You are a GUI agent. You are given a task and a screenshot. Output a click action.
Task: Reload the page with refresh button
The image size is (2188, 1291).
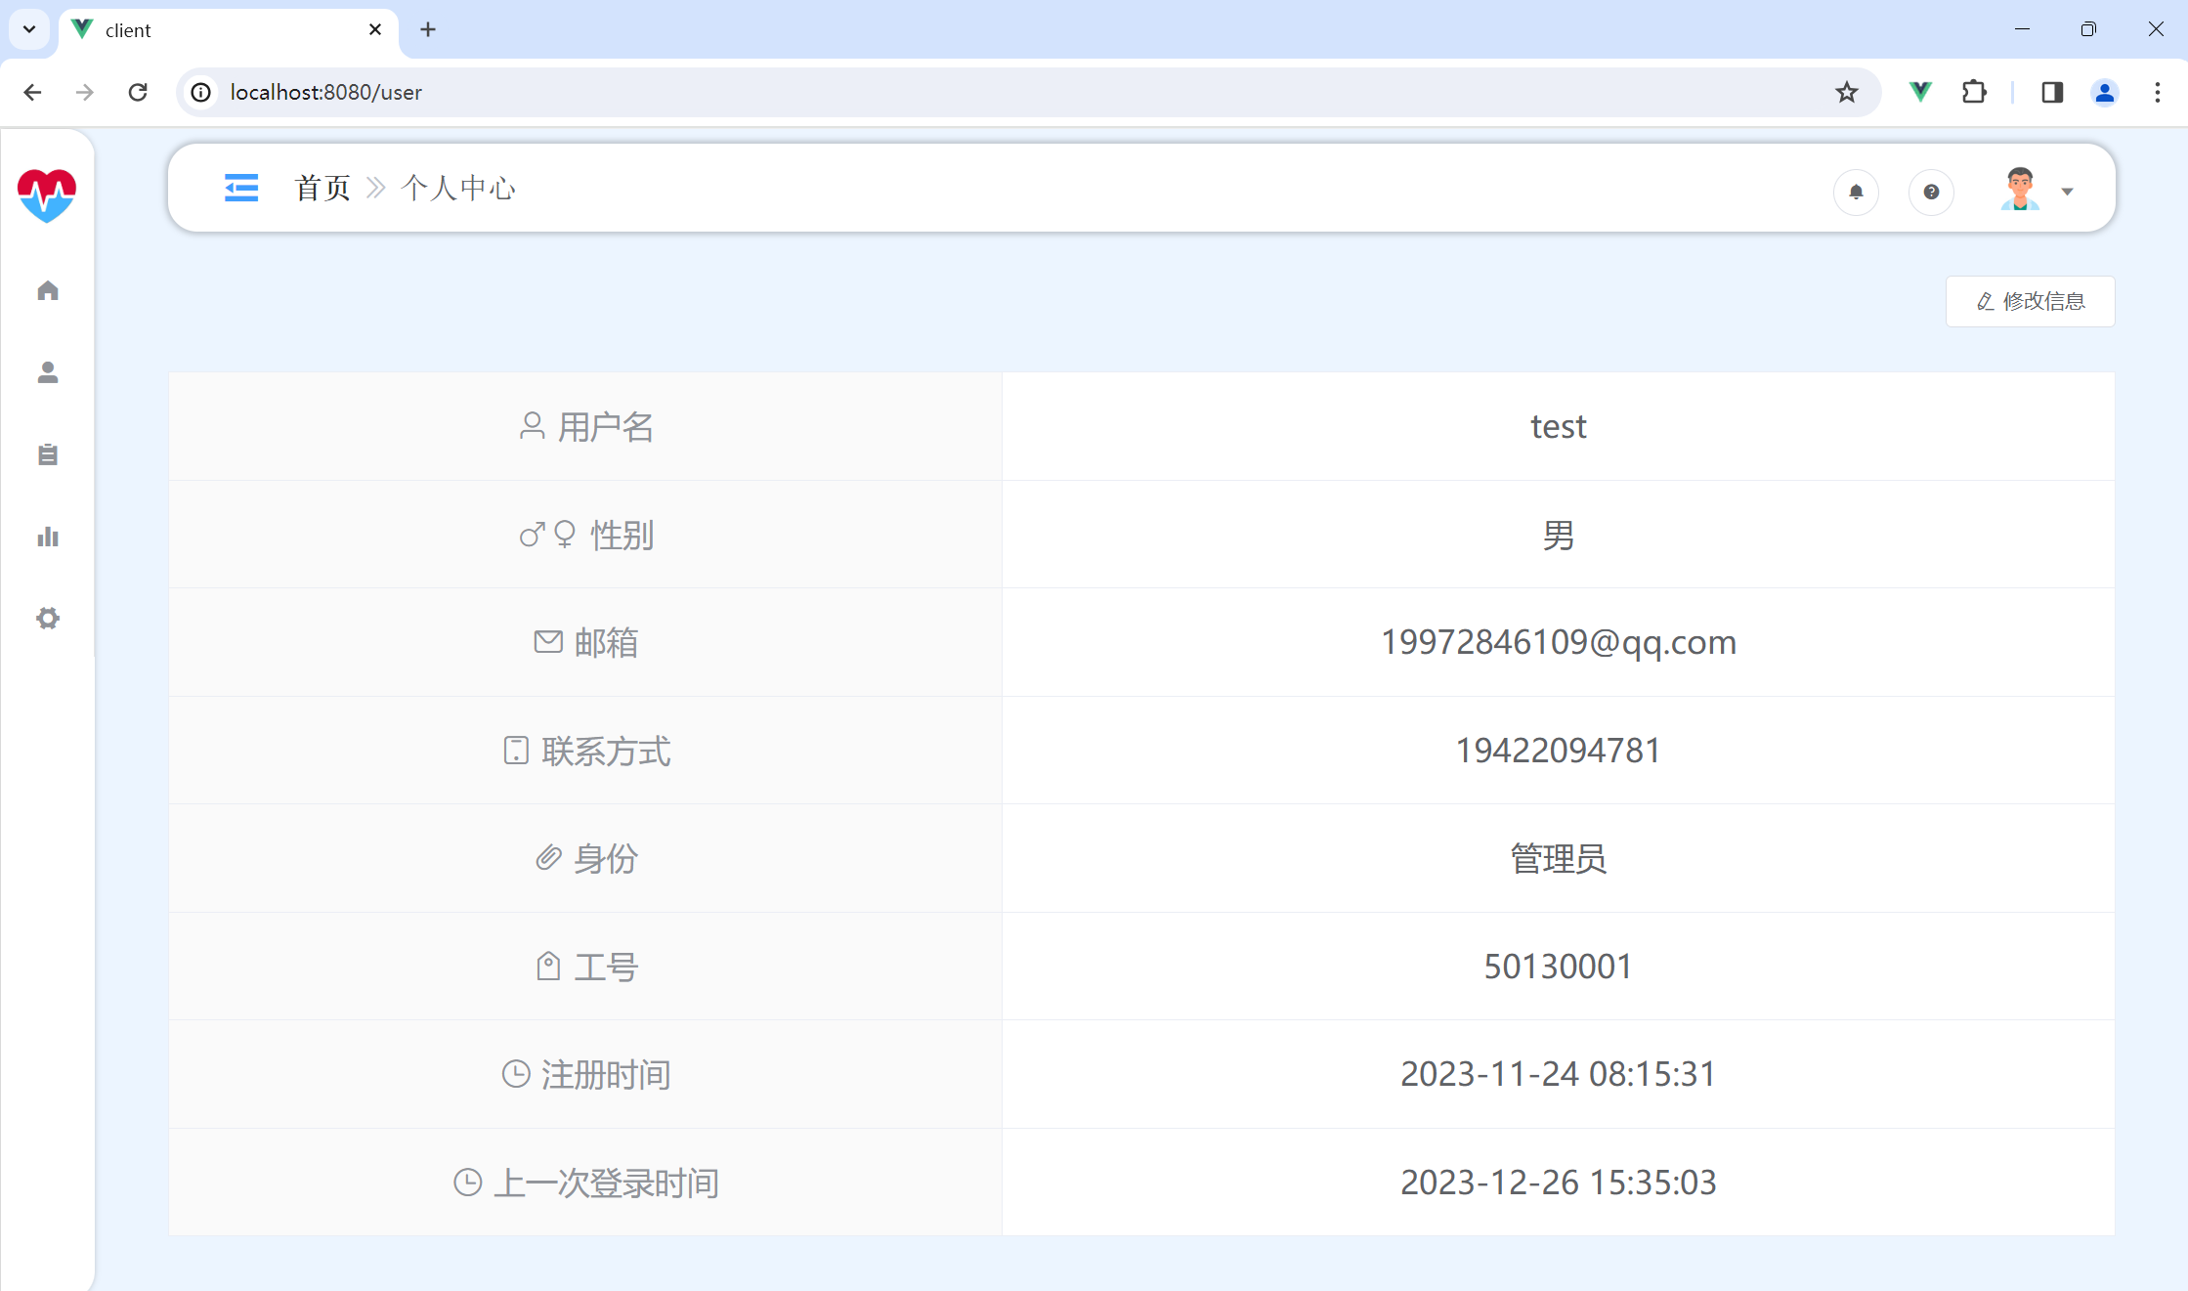(138, 92)
